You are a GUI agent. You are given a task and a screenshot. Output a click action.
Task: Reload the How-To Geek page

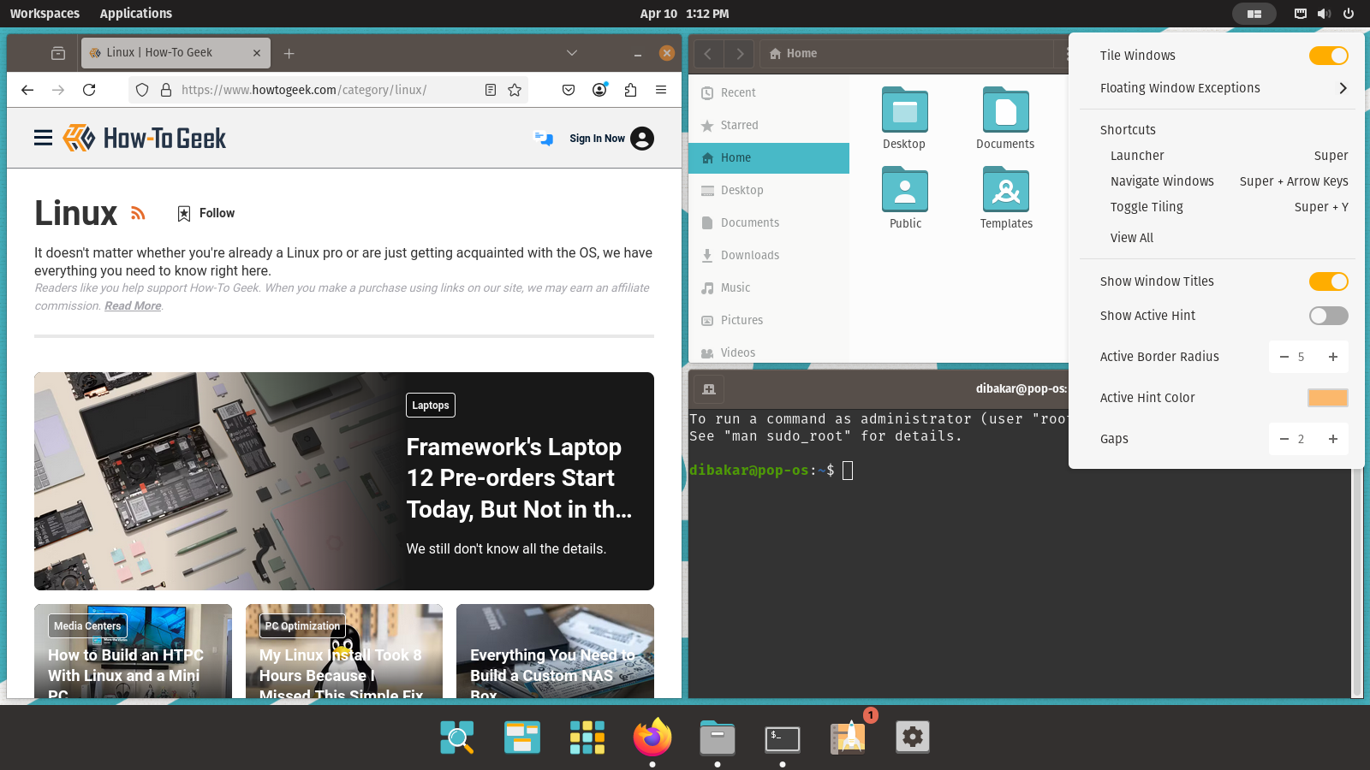point(89,90)
